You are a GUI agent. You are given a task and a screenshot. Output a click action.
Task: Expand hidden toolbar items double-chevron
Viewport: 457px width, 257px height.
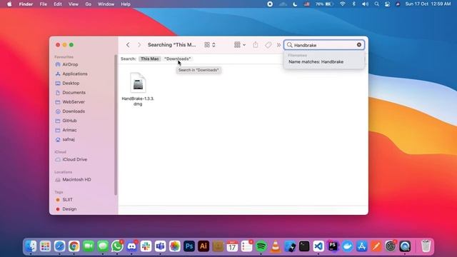279,45
